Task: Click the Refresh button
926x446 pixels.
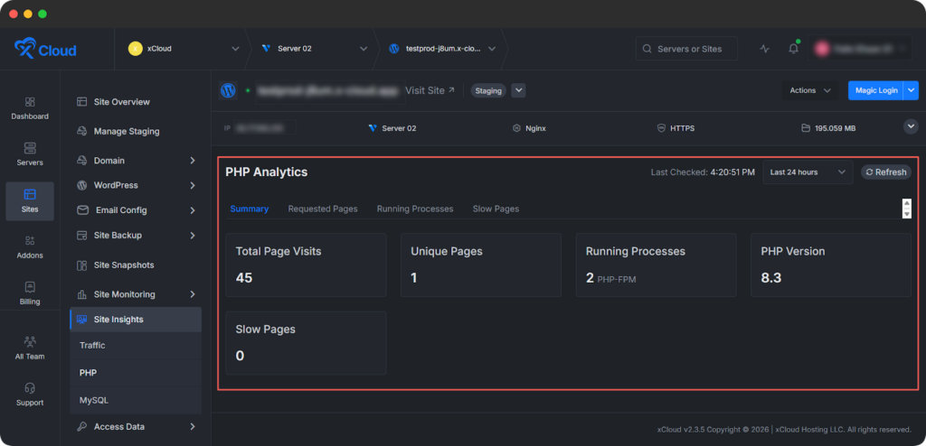Action: point(885,172)
